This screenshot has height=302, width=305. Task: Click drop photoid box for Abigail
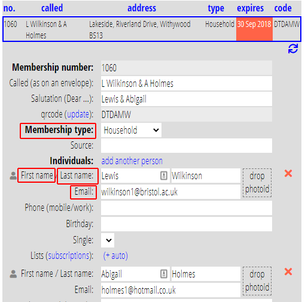(x=257, y=281)
